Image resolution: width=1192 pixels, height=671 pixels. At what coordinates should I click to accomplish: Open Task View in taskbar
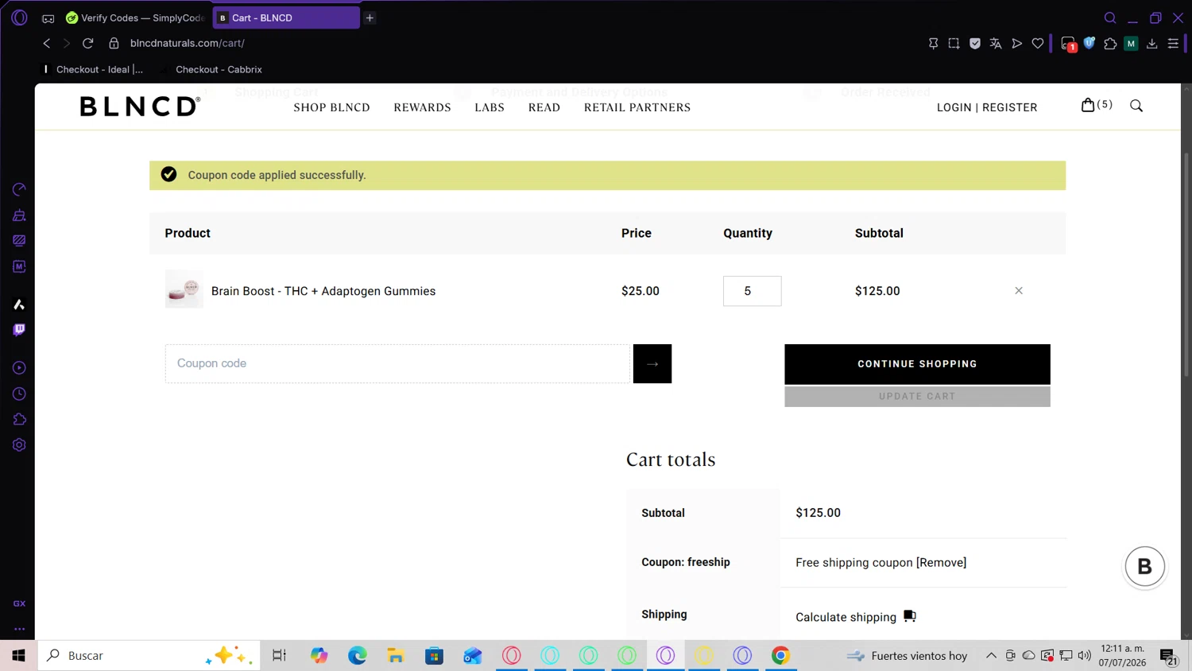click(279, 656)
